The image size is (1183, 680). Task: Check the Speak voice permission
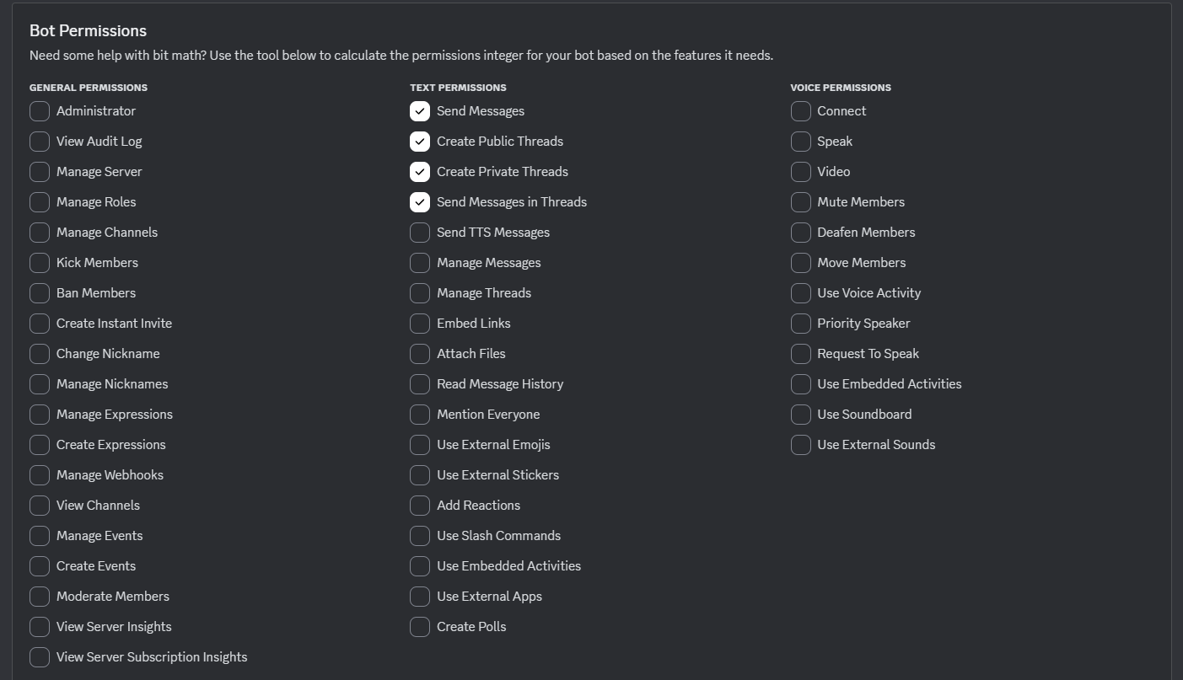click(x=800, y=142)
